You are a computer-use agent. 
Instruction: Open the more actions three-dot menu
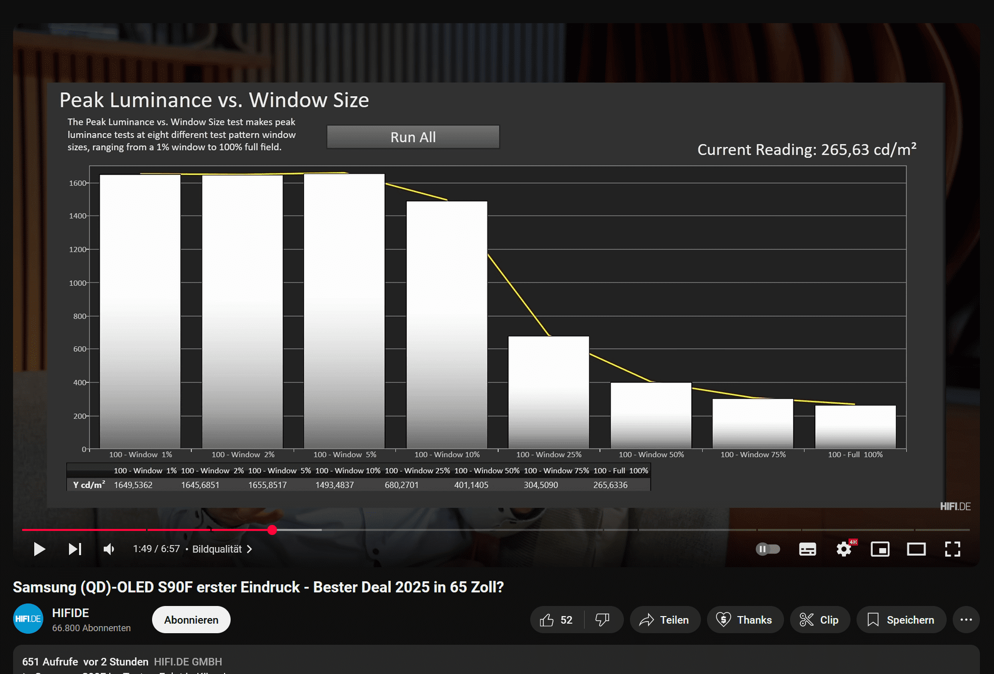point(966,620)
